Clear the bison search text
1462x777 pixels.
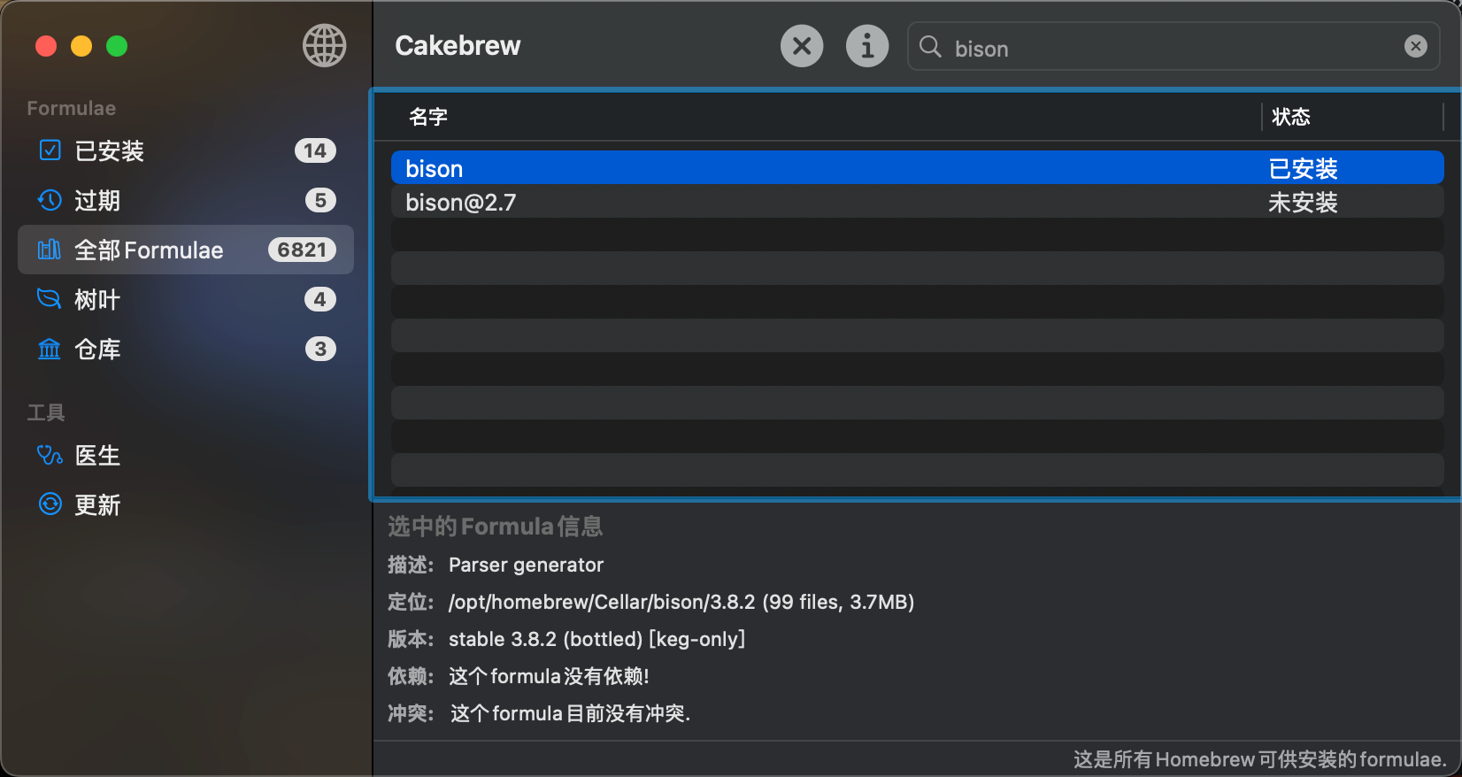click(x=1416, y=46)
